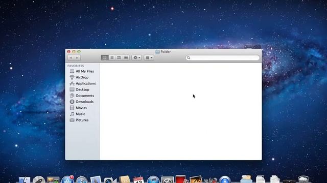The width and height of the screenshot is (327, 183).
Task: Open Launchpad rocket icon in Dock
Action: pos(39,179)
